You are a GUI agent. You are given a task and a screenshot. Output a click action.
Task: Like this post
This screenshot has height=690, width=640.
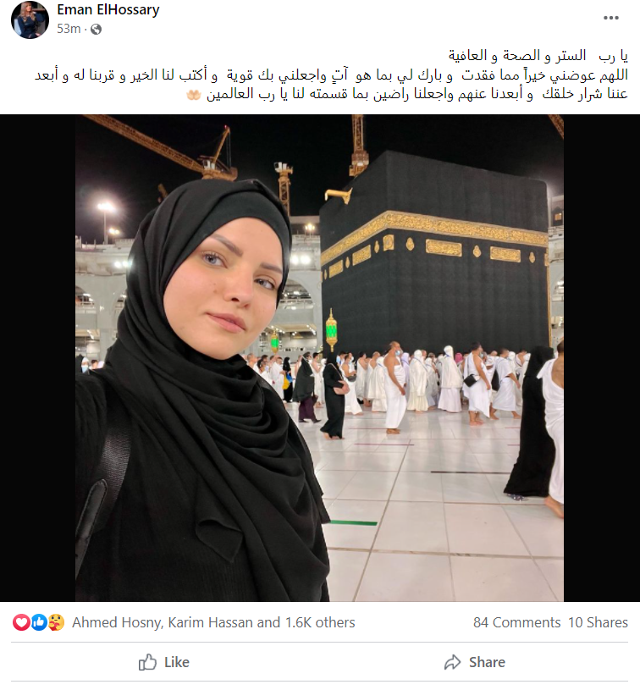coord(163,662)
